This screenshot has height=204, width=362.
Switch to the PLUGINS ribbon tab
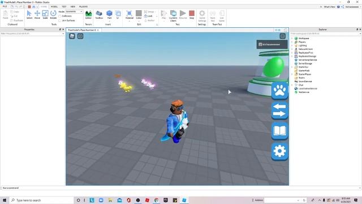pos(83,7)
